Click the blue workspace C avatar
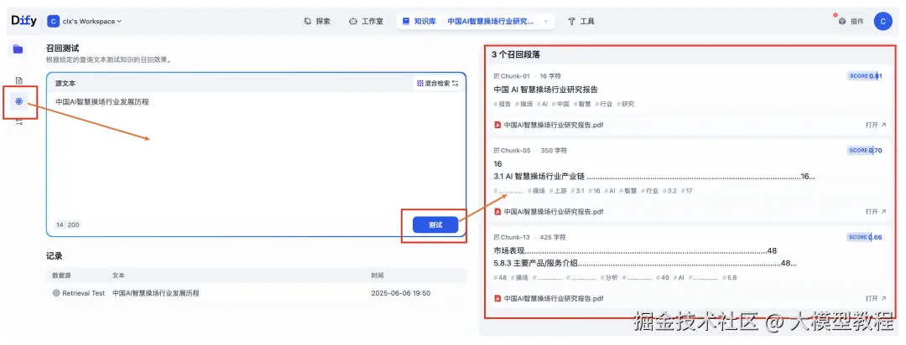The height and width of the screenshot is (345, 906). coord(53,21)
